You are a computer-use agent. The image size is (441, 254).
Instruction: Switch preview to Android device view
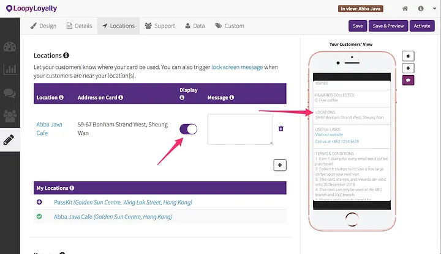[x=408, y=68]
